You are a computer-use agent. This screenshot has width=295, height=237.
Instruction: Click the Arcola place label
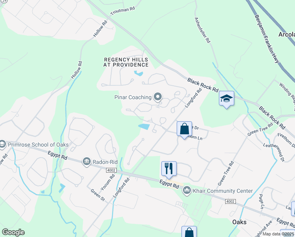(287, 34)
